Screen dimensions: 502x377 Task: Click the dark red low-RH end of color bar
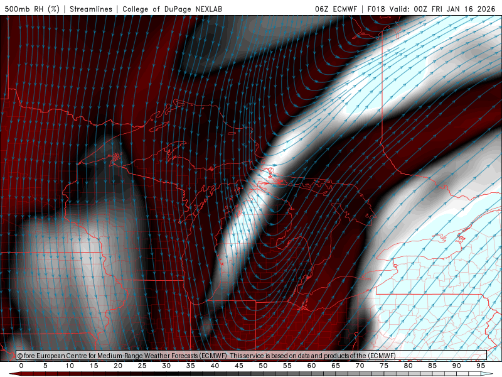(14, 374)
